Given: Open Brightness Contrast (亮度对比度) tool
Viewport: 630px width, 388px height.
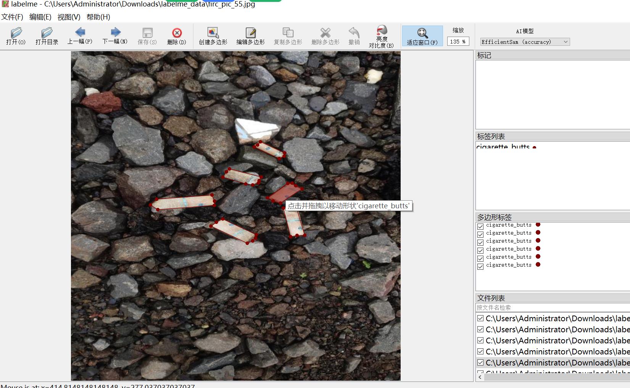Looking at the screenshot, I should coord(381,36).
